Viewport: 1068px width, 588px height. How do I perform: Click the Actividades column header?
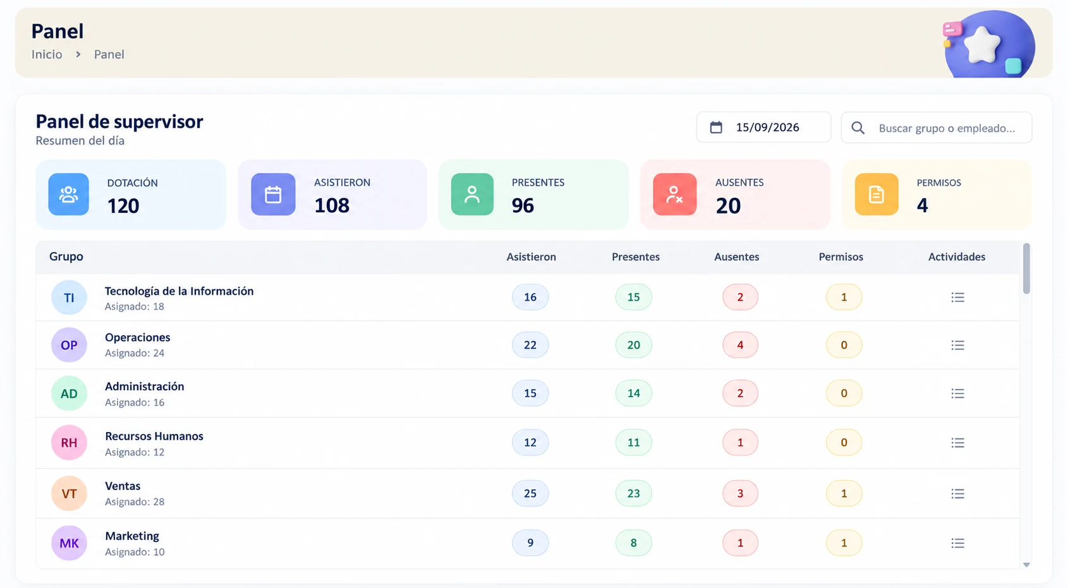coord(957,257)
